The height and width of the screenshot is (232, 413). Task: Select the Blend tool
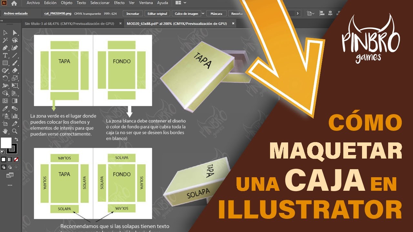click(x=15, y=108)
